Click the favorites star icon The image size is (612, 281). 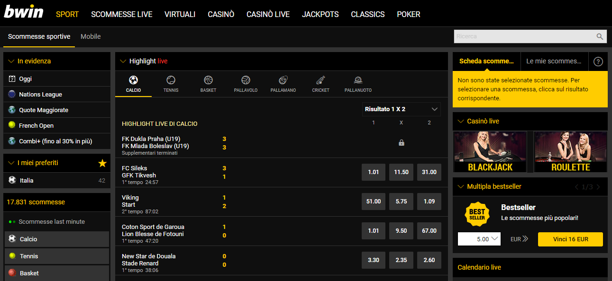coord(102,163)
